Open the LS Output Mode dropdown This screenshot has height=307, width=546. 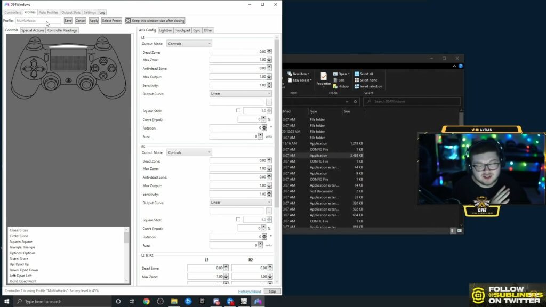(189, 44)
